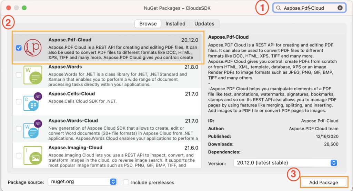Open the Package source nuget.org dropdown
The height and width of the screenshot is (191, 353).
click(82, 182)
